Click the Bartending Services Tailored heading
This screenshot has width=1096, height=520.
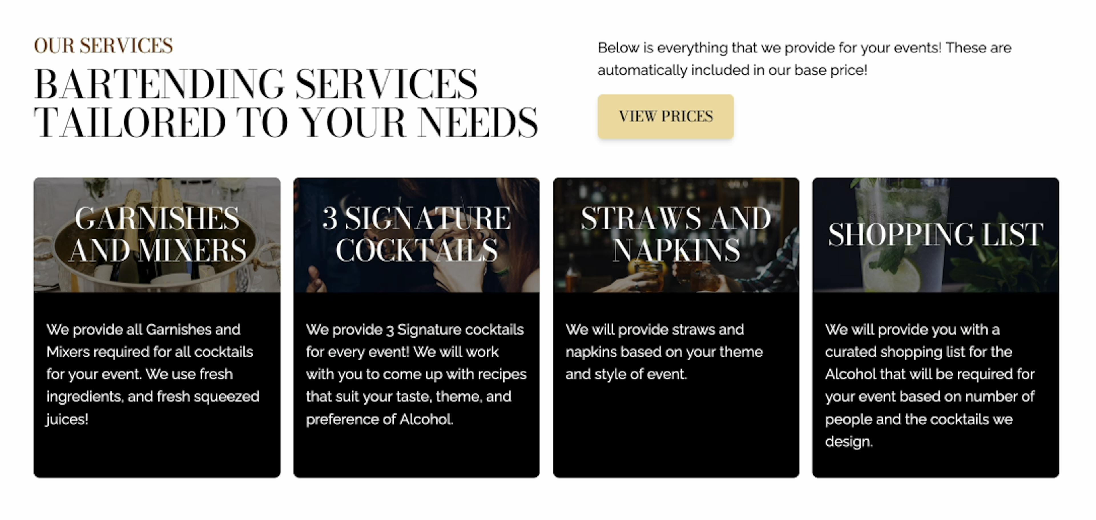[286, 103]
